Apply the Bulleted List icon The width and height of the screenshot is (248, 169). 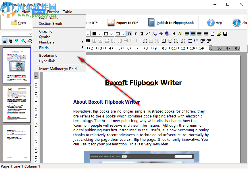(x=189, y=41)
